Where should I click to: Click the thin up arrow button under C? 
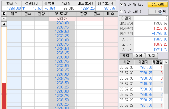[4, 19]
